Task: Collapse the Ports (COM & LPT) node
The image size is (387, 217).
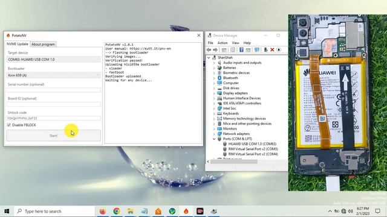Action: [x=214, y=139]
